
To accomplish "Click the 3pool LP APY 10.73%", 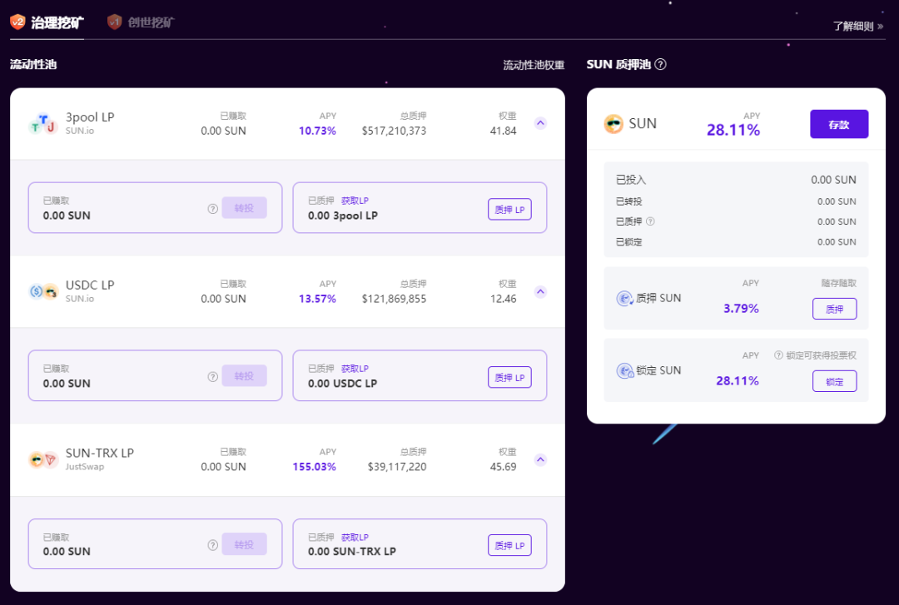I will (317, 131).
